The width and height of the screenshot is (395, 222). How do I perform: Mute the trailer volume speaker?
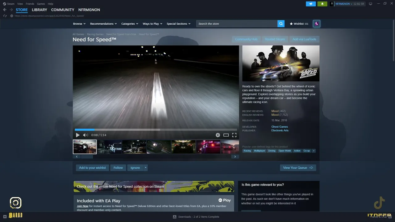[x=85, y=135]
